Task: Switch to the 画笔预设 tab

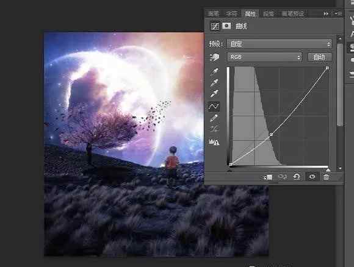Action: point(292,13)
